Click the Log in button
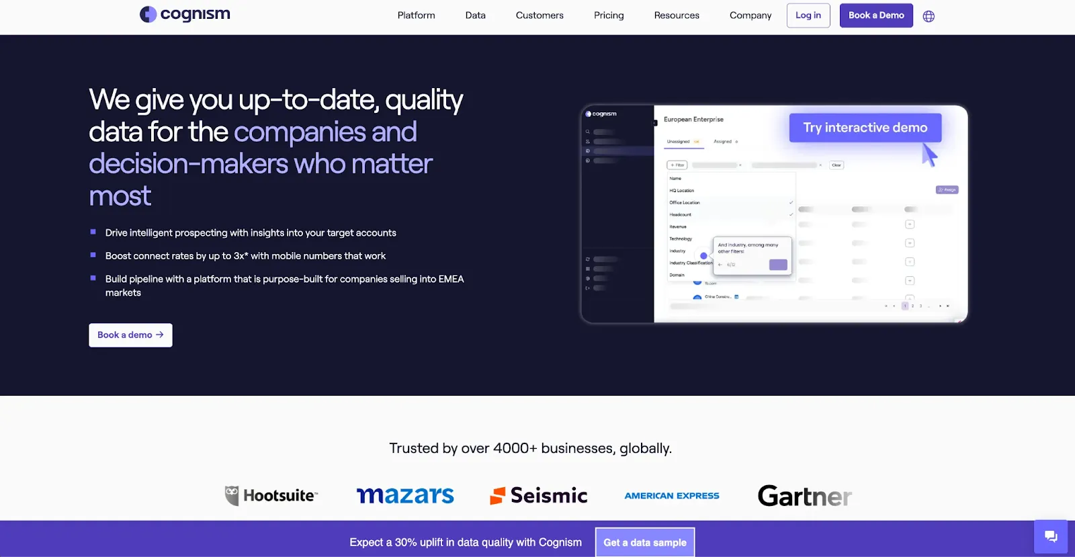1075x557 pixels. click(808, 15)
